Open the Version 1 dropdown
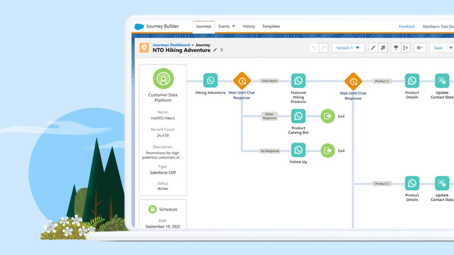The width and height of the screenshot is (454, 255). click(x=348, y=48)
